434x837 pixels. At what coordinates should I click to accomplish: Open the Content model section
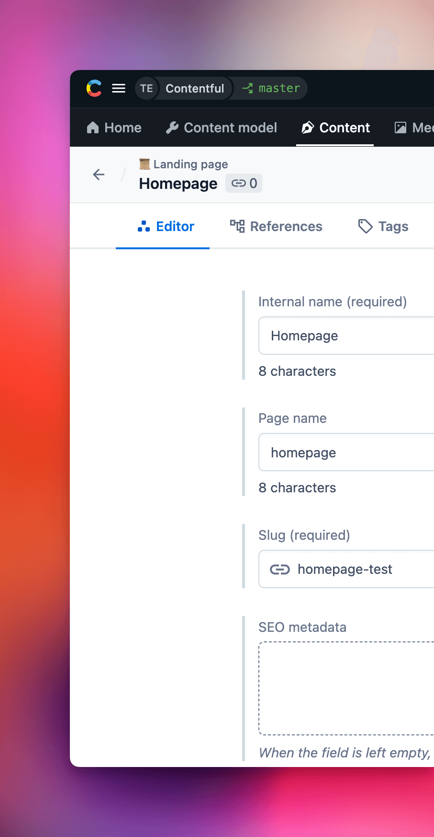[x=221, y=128]
